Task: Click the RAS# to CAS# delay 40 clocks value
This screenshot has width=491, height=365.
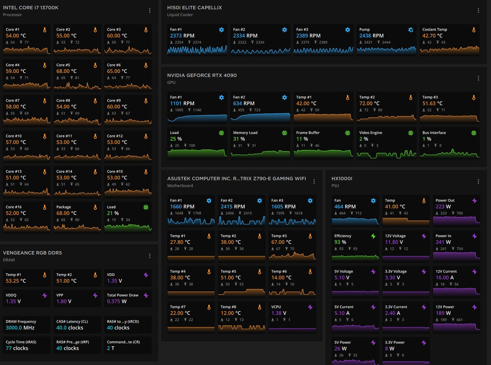Action: tap(118, 328)
